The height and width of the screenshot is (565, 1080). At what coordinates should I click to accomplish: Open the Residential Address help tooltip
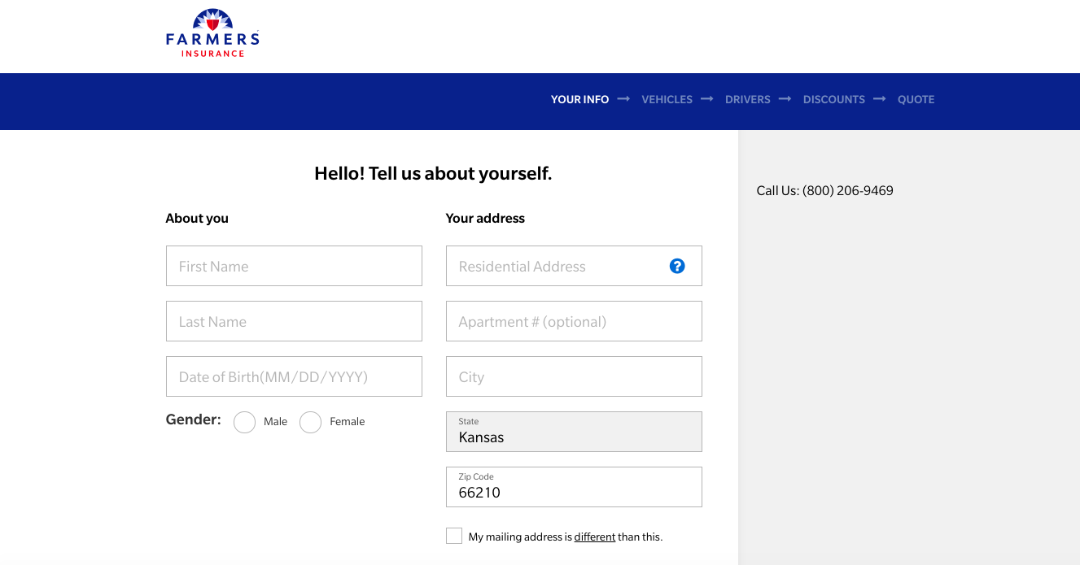point(676,266)
